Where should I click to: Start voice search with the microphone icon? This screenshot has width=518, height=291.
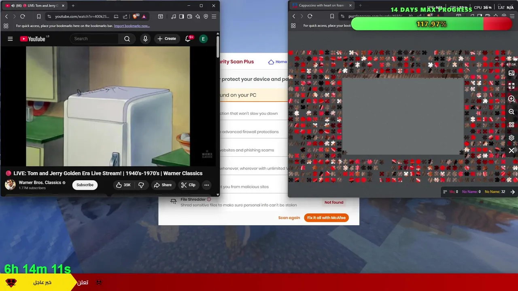145,39
